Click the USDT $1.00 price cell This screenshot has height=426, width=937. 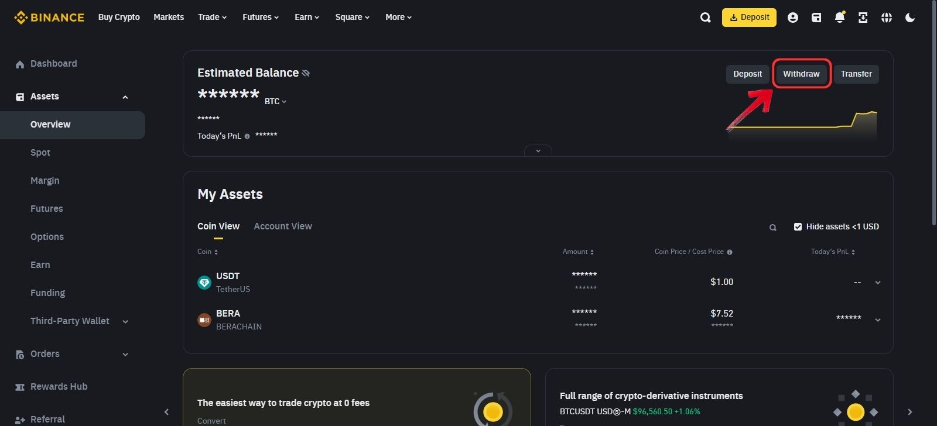[x=721, y=282]
